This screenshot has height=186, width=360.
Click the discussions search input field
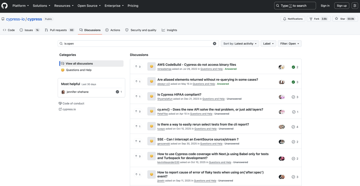[138, 43]
